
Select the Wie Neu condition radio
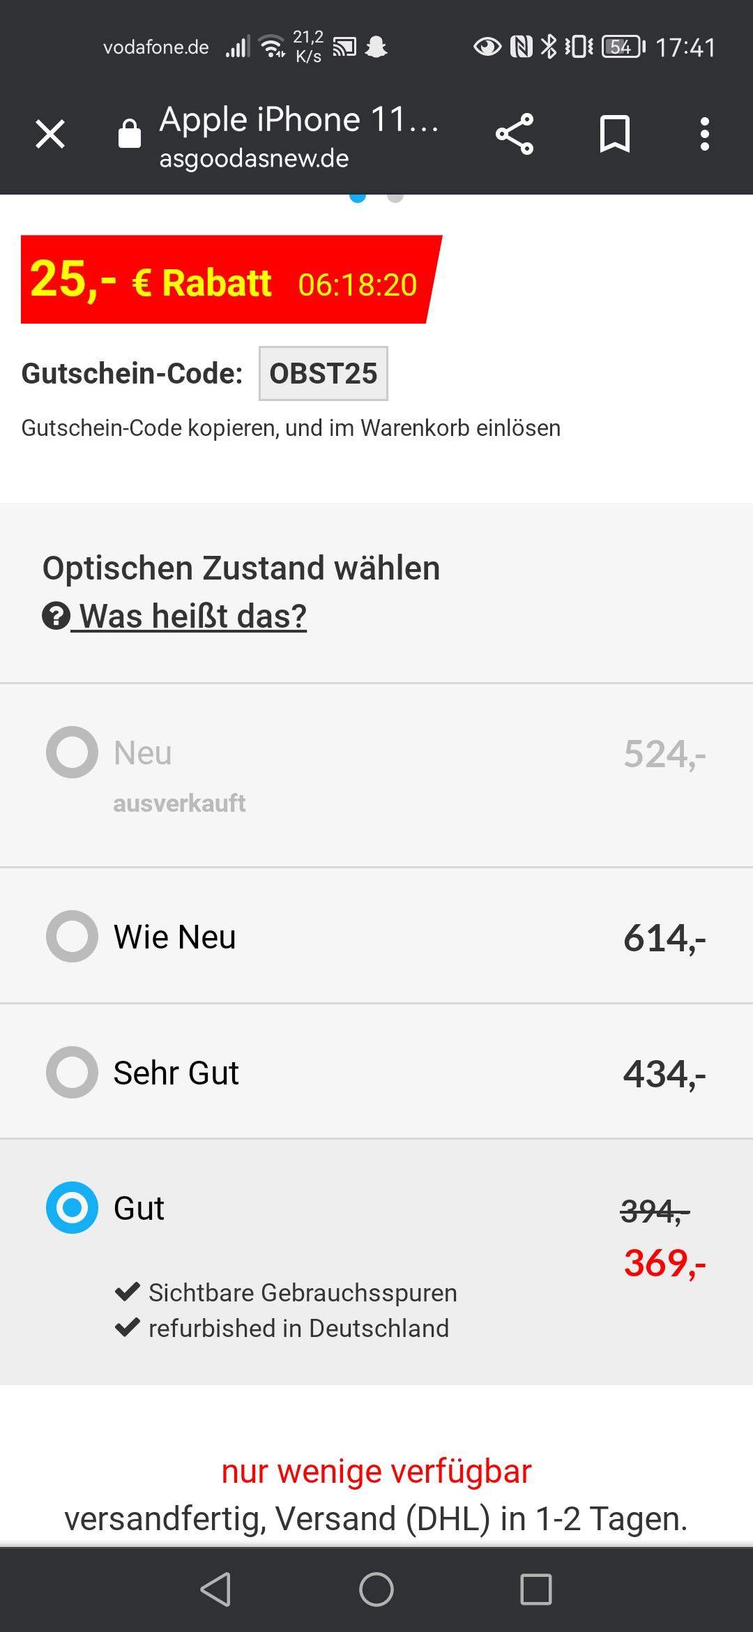click(x=72, y=937)
